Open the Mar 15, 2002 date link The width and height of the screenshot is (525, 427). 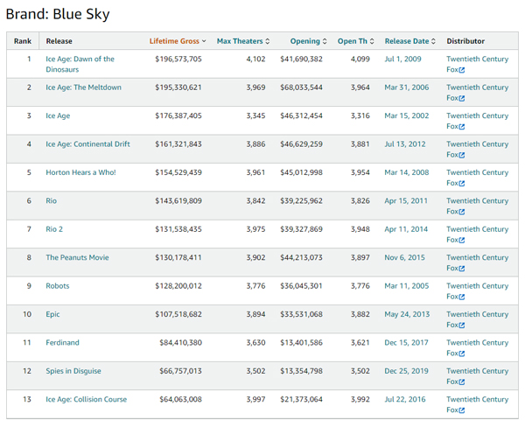coord(407,115)
